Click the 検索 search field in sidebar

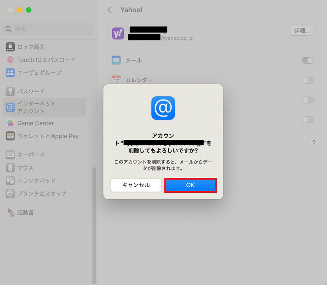48,29
